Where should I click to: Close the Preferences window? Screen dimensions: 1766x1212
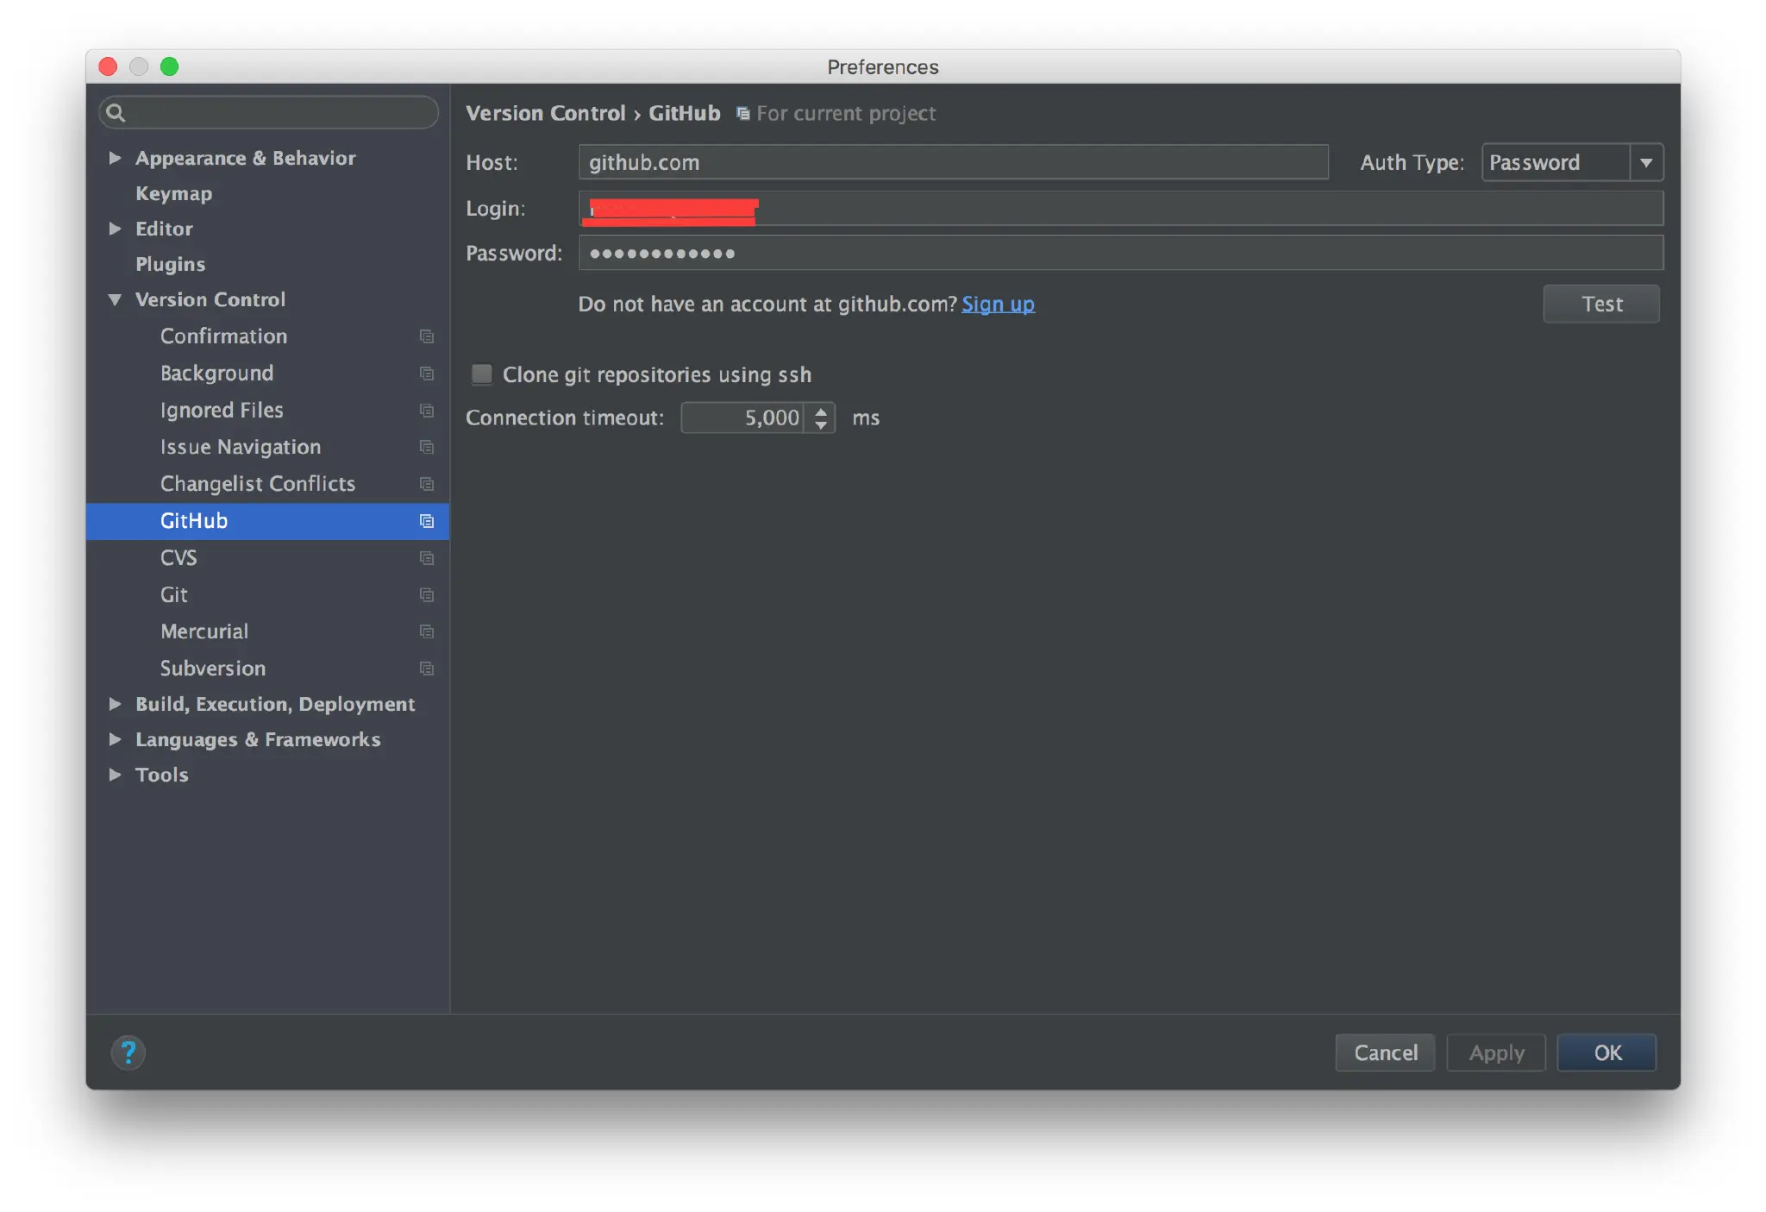pyautogui.click(x=108, y=66)
